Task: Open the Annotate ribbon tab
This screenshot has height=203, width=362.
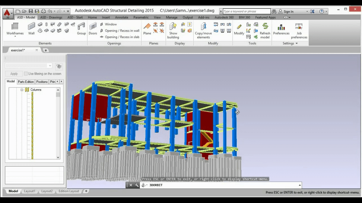Action: (122, 17)
